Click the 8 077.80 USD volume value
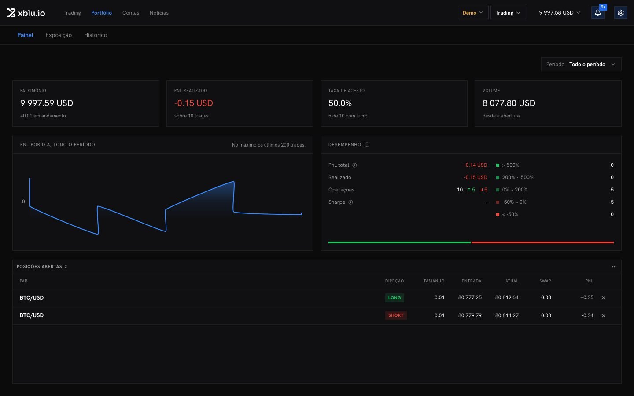The image size is (634, 396). [509, 103]
